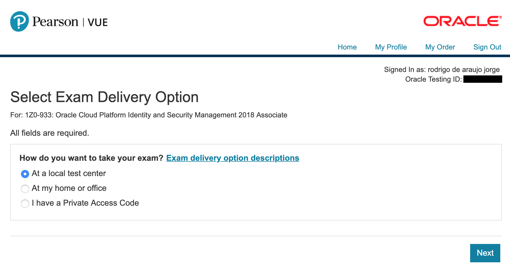Viewport: 510px width, 272px height.
Task: Click the 'Select Exam Delivery Option' heading
Action: [105, 97]
